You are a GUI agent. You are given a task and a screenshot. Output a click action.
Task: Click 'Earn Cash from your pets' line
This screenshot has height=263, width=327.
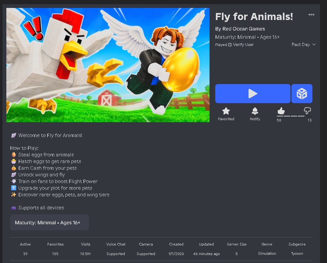47,168
